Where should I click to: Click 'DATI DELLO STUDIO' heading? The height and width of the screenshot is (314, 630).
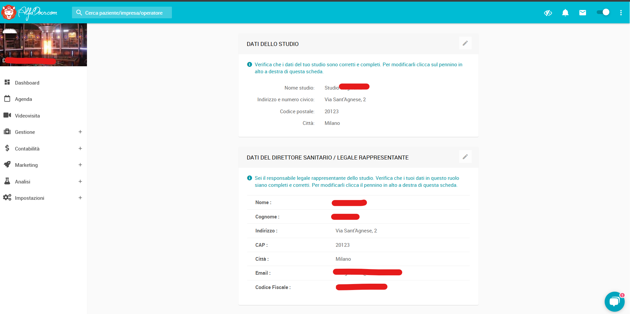point(273,44)
